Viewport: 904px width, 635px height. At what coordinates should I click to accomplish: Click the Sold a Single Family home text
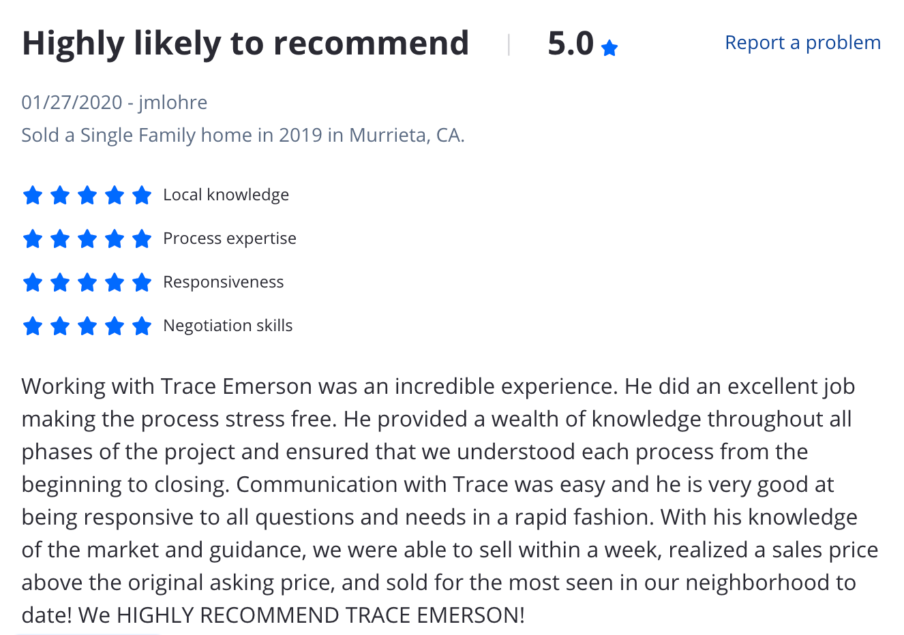[x=243, y=135]
